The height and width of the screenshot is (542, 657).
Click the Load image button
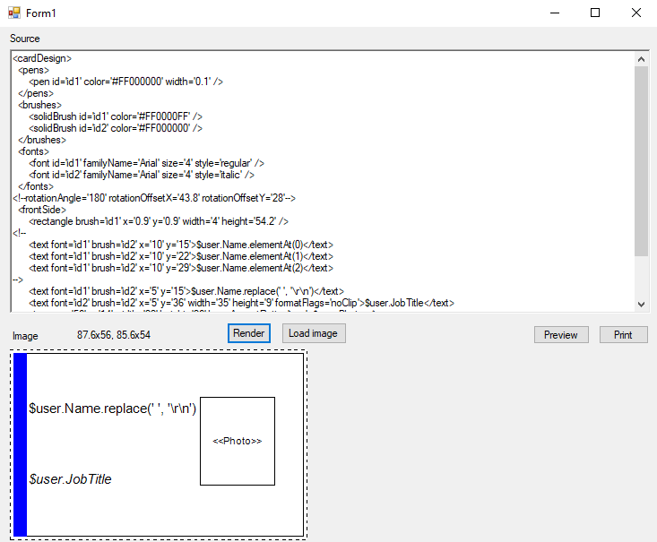point(314,333)
